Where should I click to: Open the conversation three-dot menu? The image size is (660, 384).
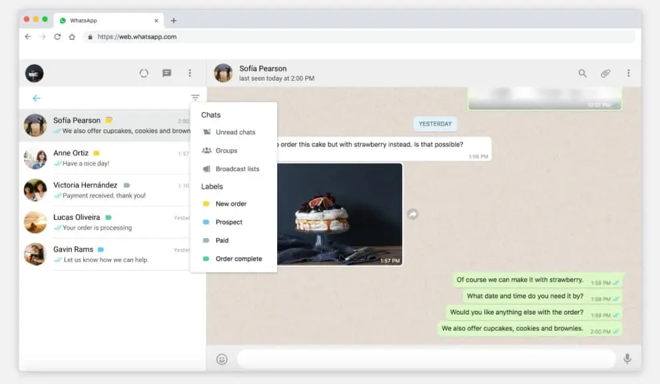[629, 73]
